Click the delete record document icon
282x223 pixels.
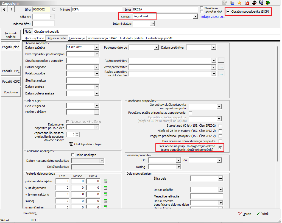[x=247, y=3]
